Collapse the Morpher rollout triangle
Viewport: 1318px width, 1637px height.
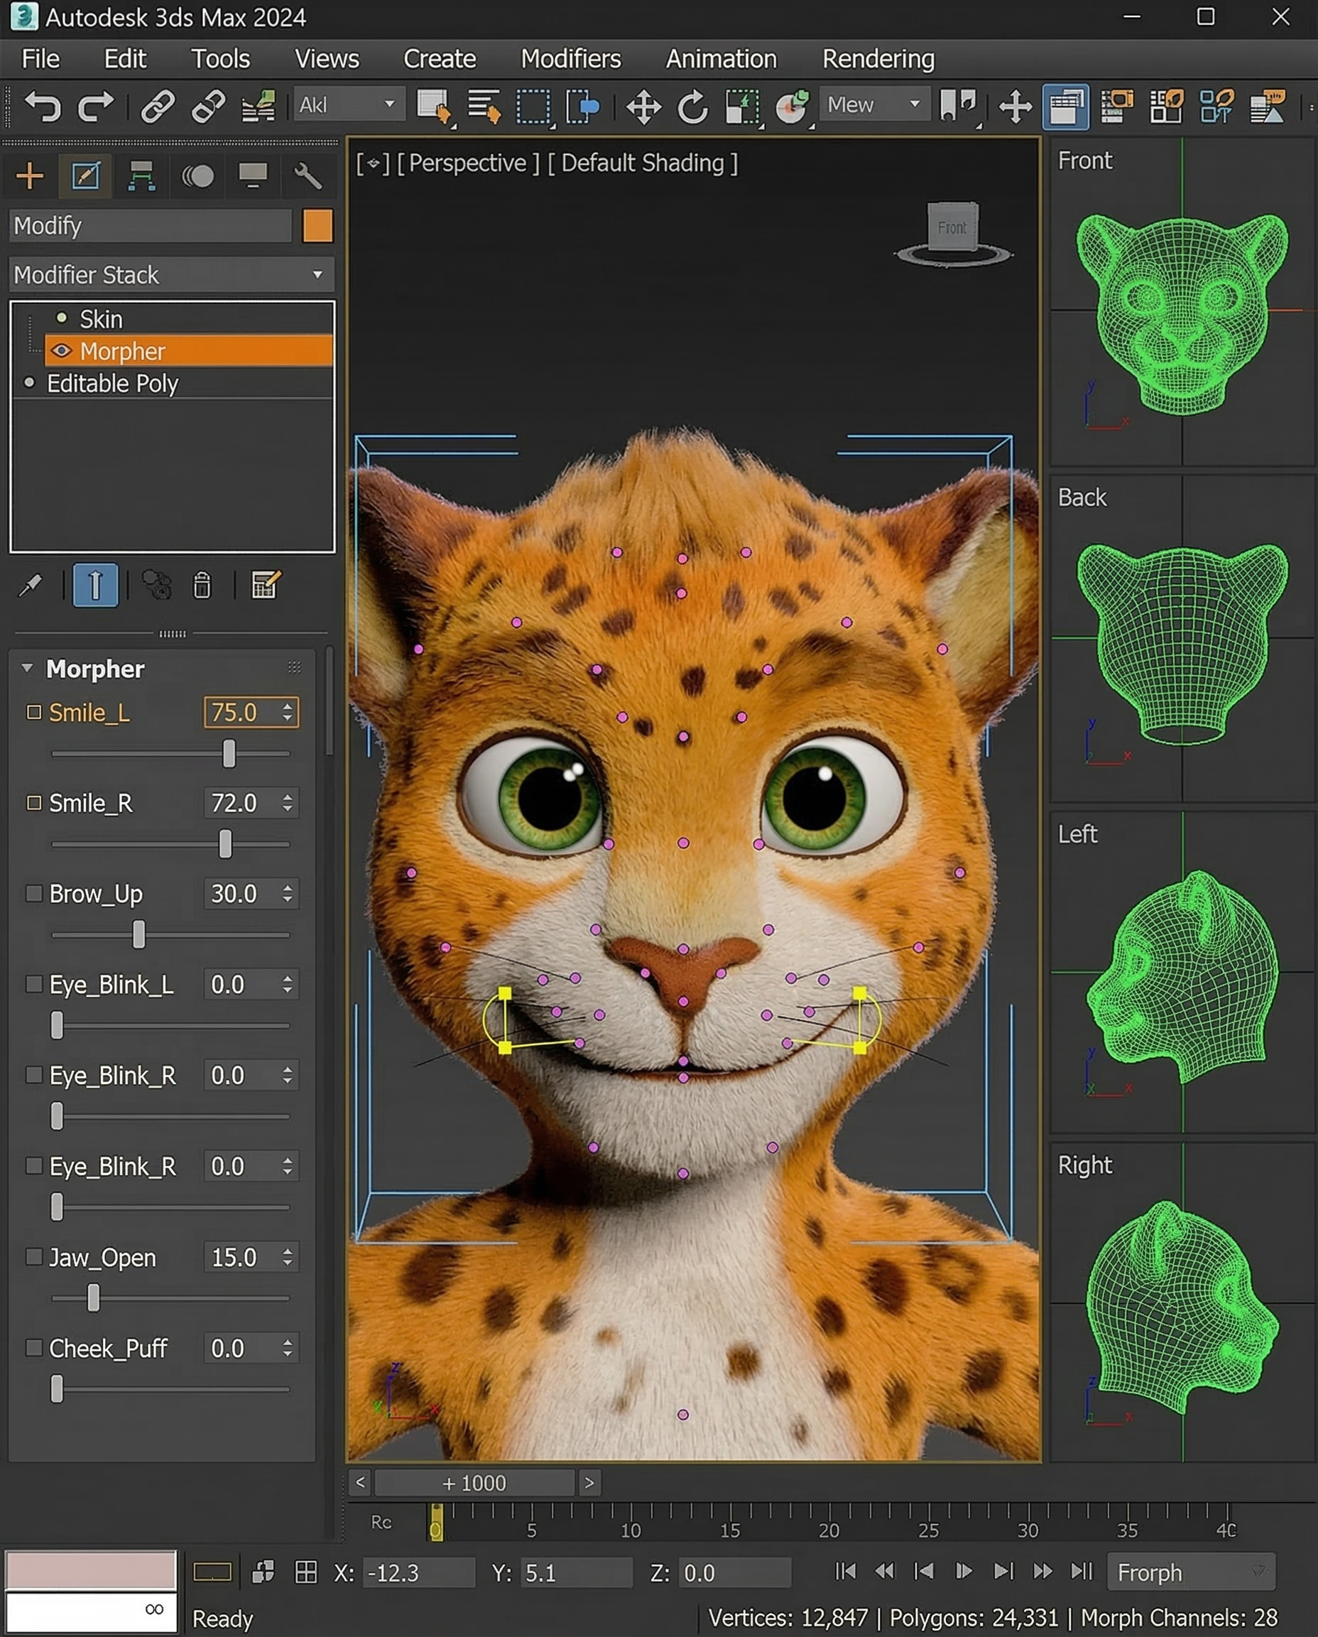pos(27,669)
